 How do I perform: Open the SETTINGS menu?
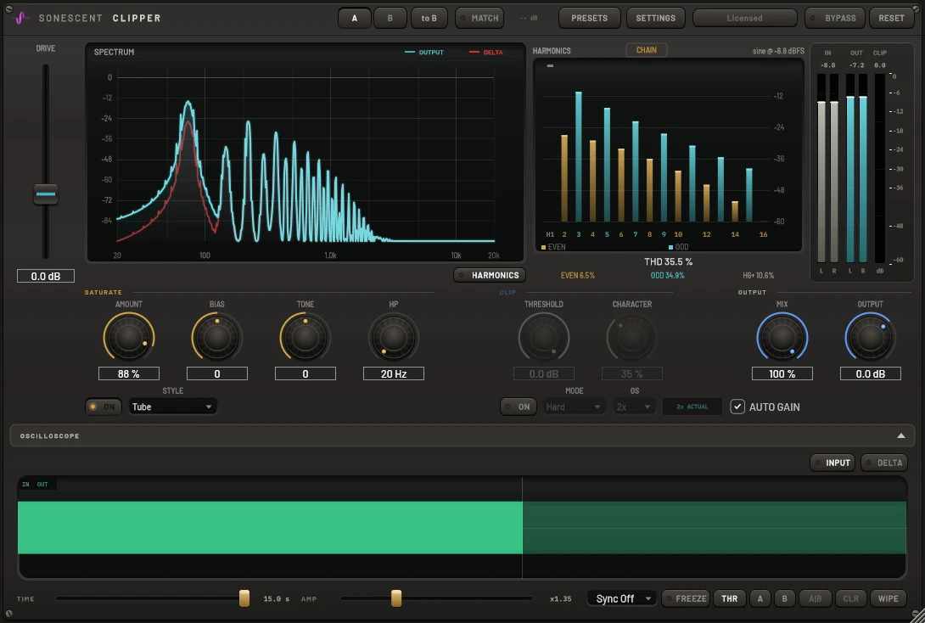coord(655,18)
